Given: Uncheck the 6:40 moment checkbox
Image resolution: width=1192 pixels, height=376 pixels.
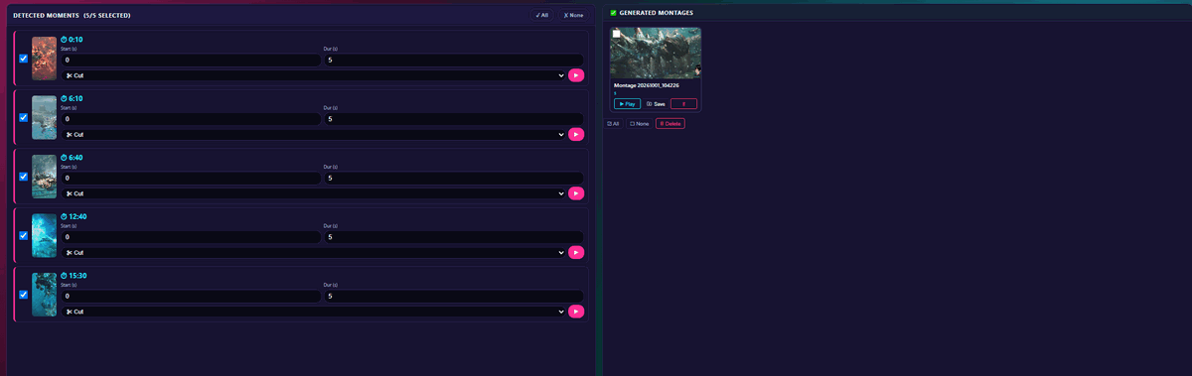Looking at the screenshot, I should [23, 177].
